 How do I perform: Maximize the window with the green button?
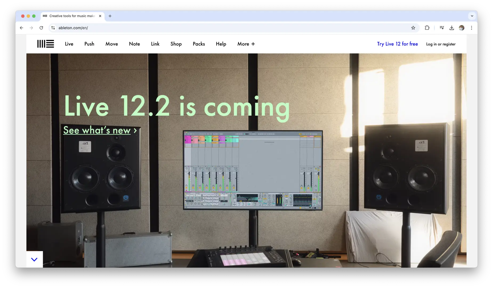click(34, 16)
